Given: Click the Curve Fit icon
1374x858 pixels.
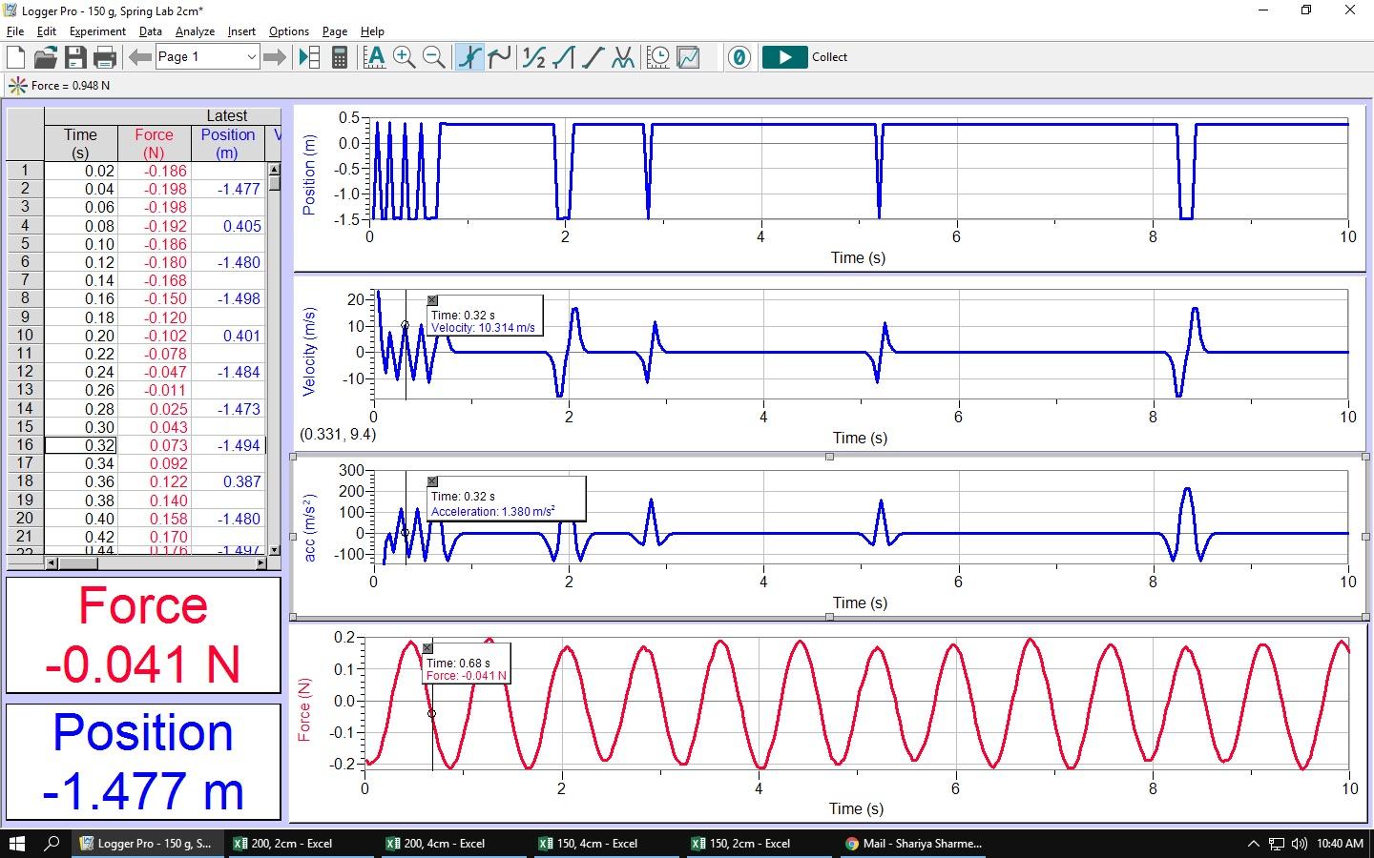Looking at the screenshot, I should pyautogui.click(x=623, y=57).
